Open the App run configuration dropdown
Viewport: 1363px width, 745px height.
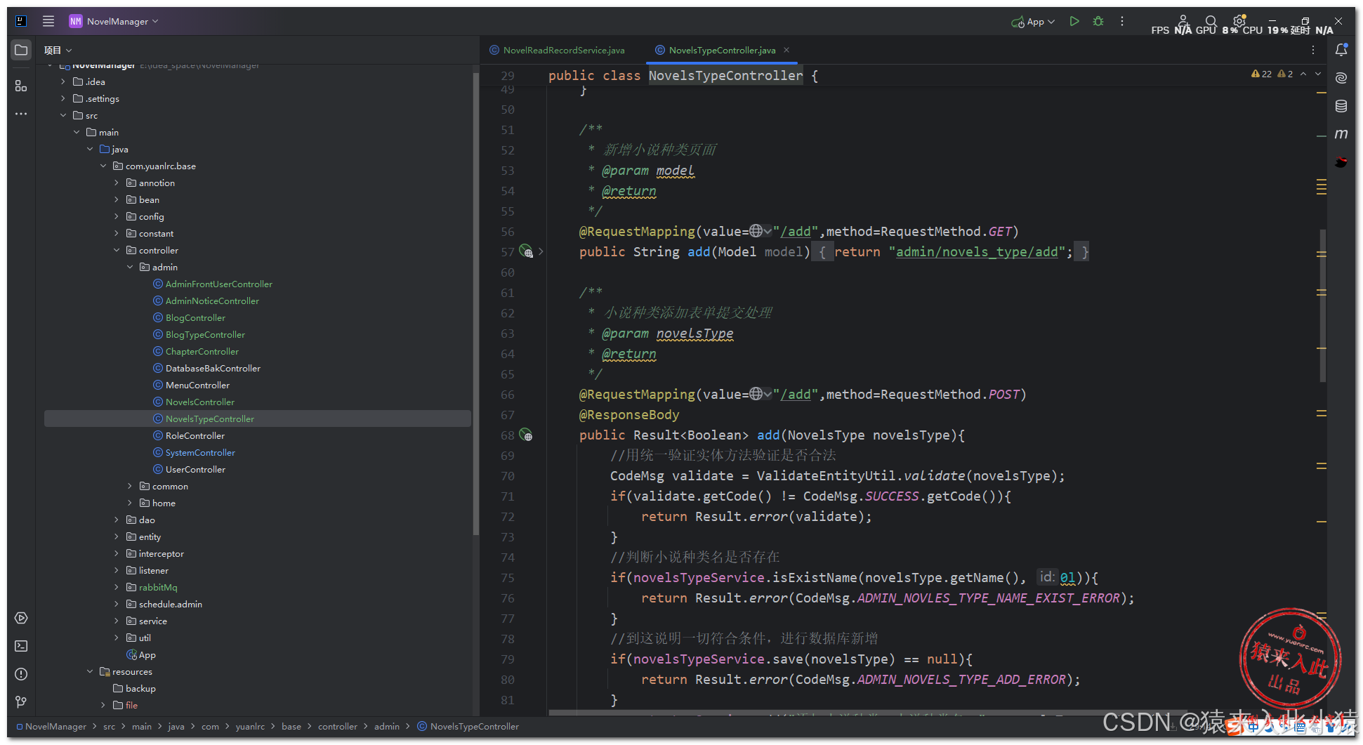(1033, 22)
